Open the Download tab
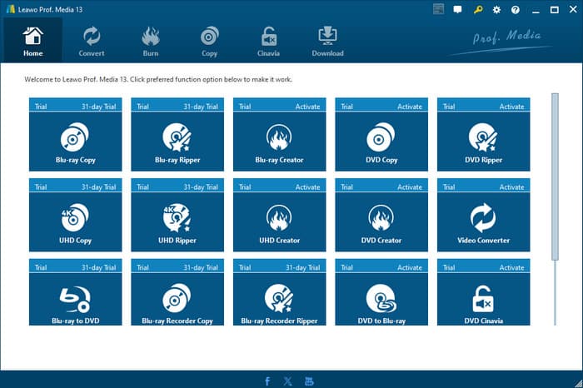This screenshot has height=388, width=583. click(327, 42)
